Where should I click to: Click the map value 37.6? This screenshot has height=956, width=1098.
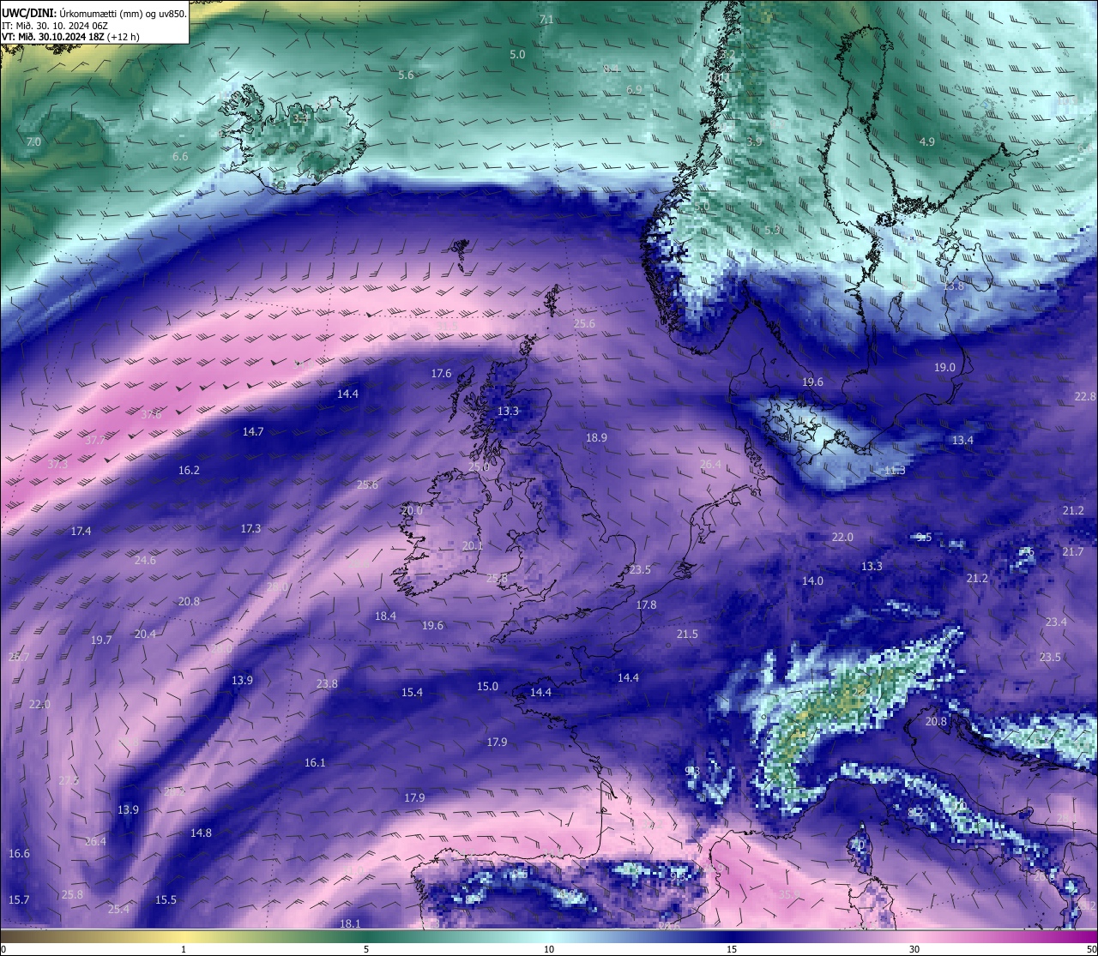coord(151,415)
